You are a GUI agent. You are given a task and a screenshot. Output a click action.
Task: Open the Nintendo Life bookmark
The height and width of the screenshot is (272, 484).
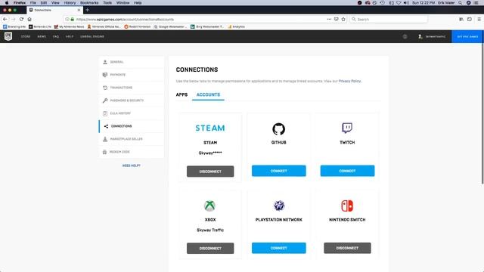(x=40, y=27)
